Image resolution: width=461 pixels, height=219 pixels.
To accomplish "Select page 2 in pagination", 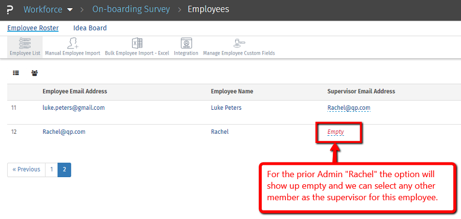I will pos(65,169).
